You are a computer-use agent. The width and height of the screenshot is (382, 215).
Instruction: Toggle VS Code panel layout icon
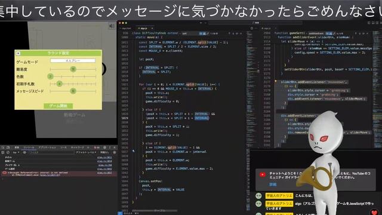373,23
